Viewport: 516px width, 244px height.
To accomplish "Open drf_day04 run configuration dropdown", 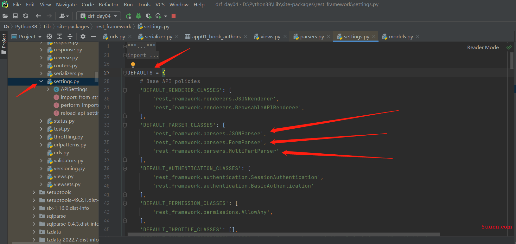I will (99, 16).
